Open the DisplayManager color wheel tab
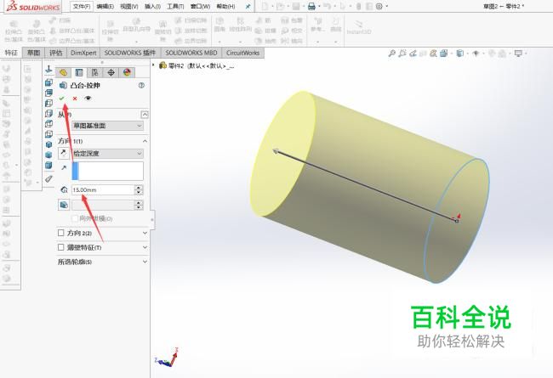Image resolution: width=553 pixels, height=378 pixels. 127,72
